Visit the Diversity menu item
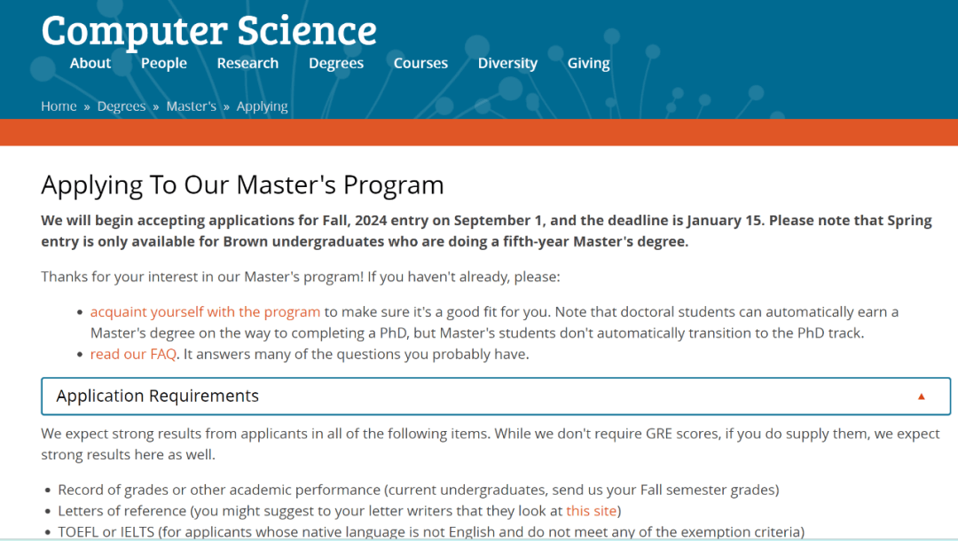Screen dimensions: 958x541 (x=507, y=64)
